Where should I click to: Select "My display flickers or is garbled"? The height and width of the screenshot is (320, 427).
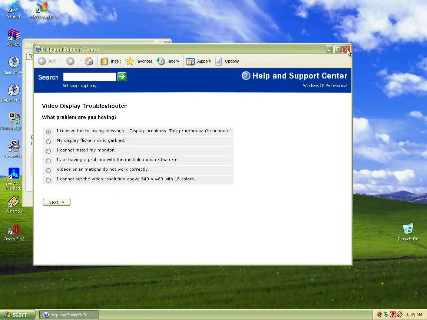point(48,141)
